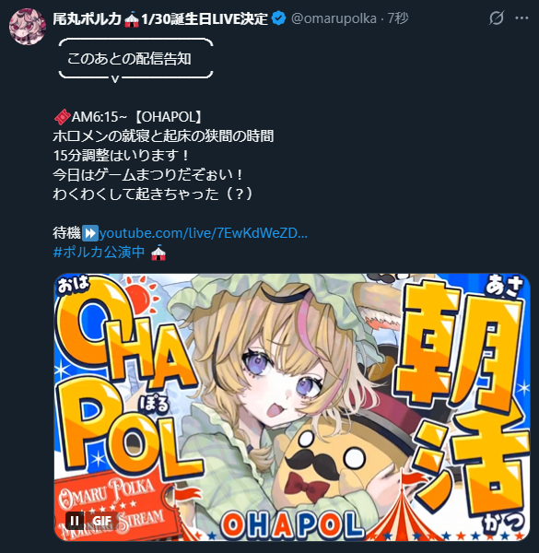Open the #ポルカ公演中 hashtag
This screenshot has height=553, width=539.
100,253
